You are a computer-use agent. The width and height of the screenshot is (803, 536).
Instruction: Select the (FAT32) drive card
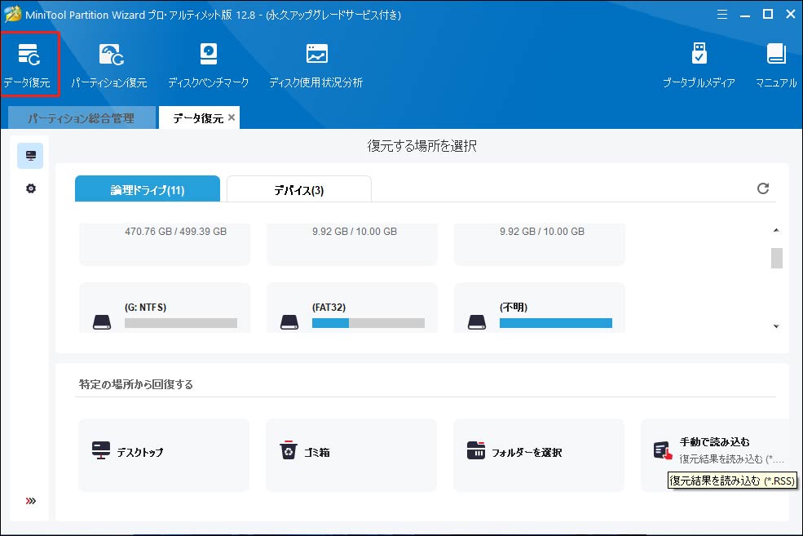tap(352, 308)
